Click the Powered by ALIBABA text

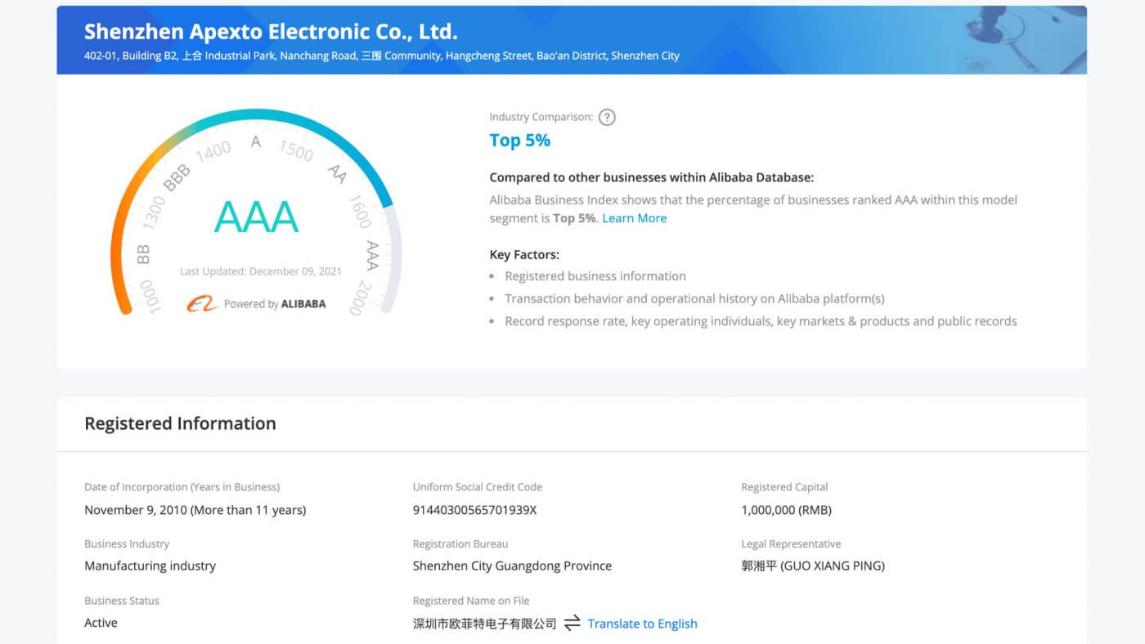click(275, 304)
